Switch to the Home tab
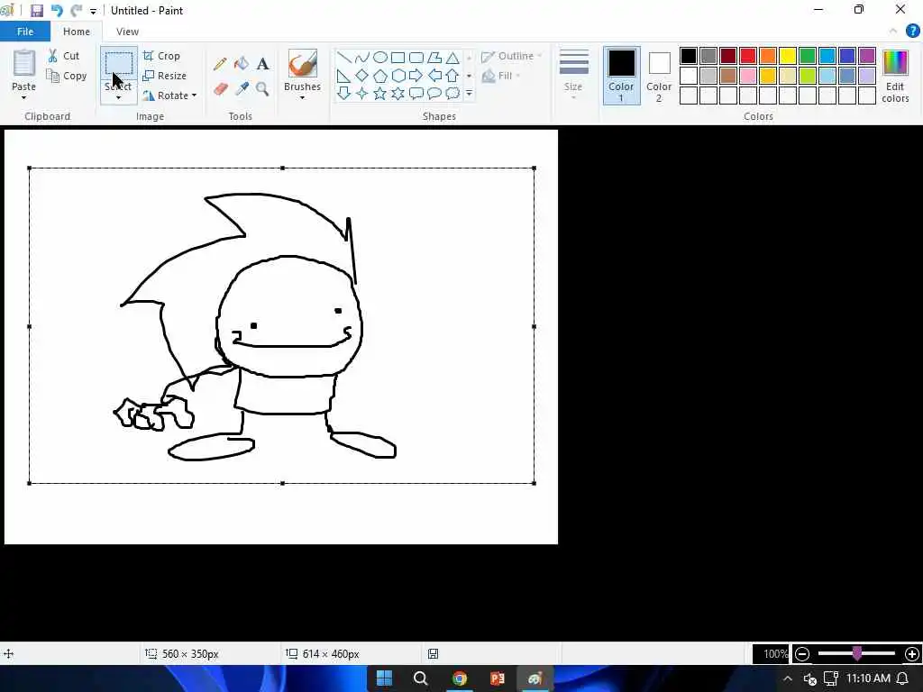The height and width of the screenshot is (692, 923). (77, 32)
